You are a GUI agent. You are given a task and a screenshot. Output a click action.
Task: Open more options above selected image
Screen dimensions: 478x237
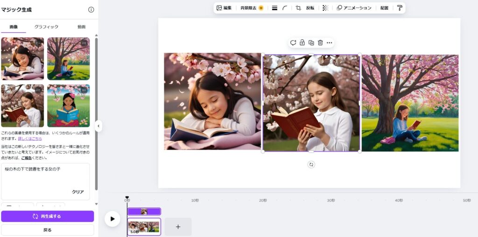(x=329, y=42)
